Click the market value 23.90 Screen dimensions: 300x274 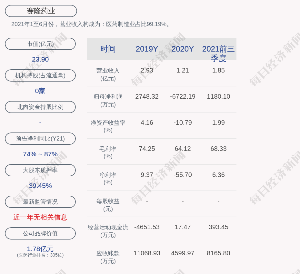coord(40,59)
